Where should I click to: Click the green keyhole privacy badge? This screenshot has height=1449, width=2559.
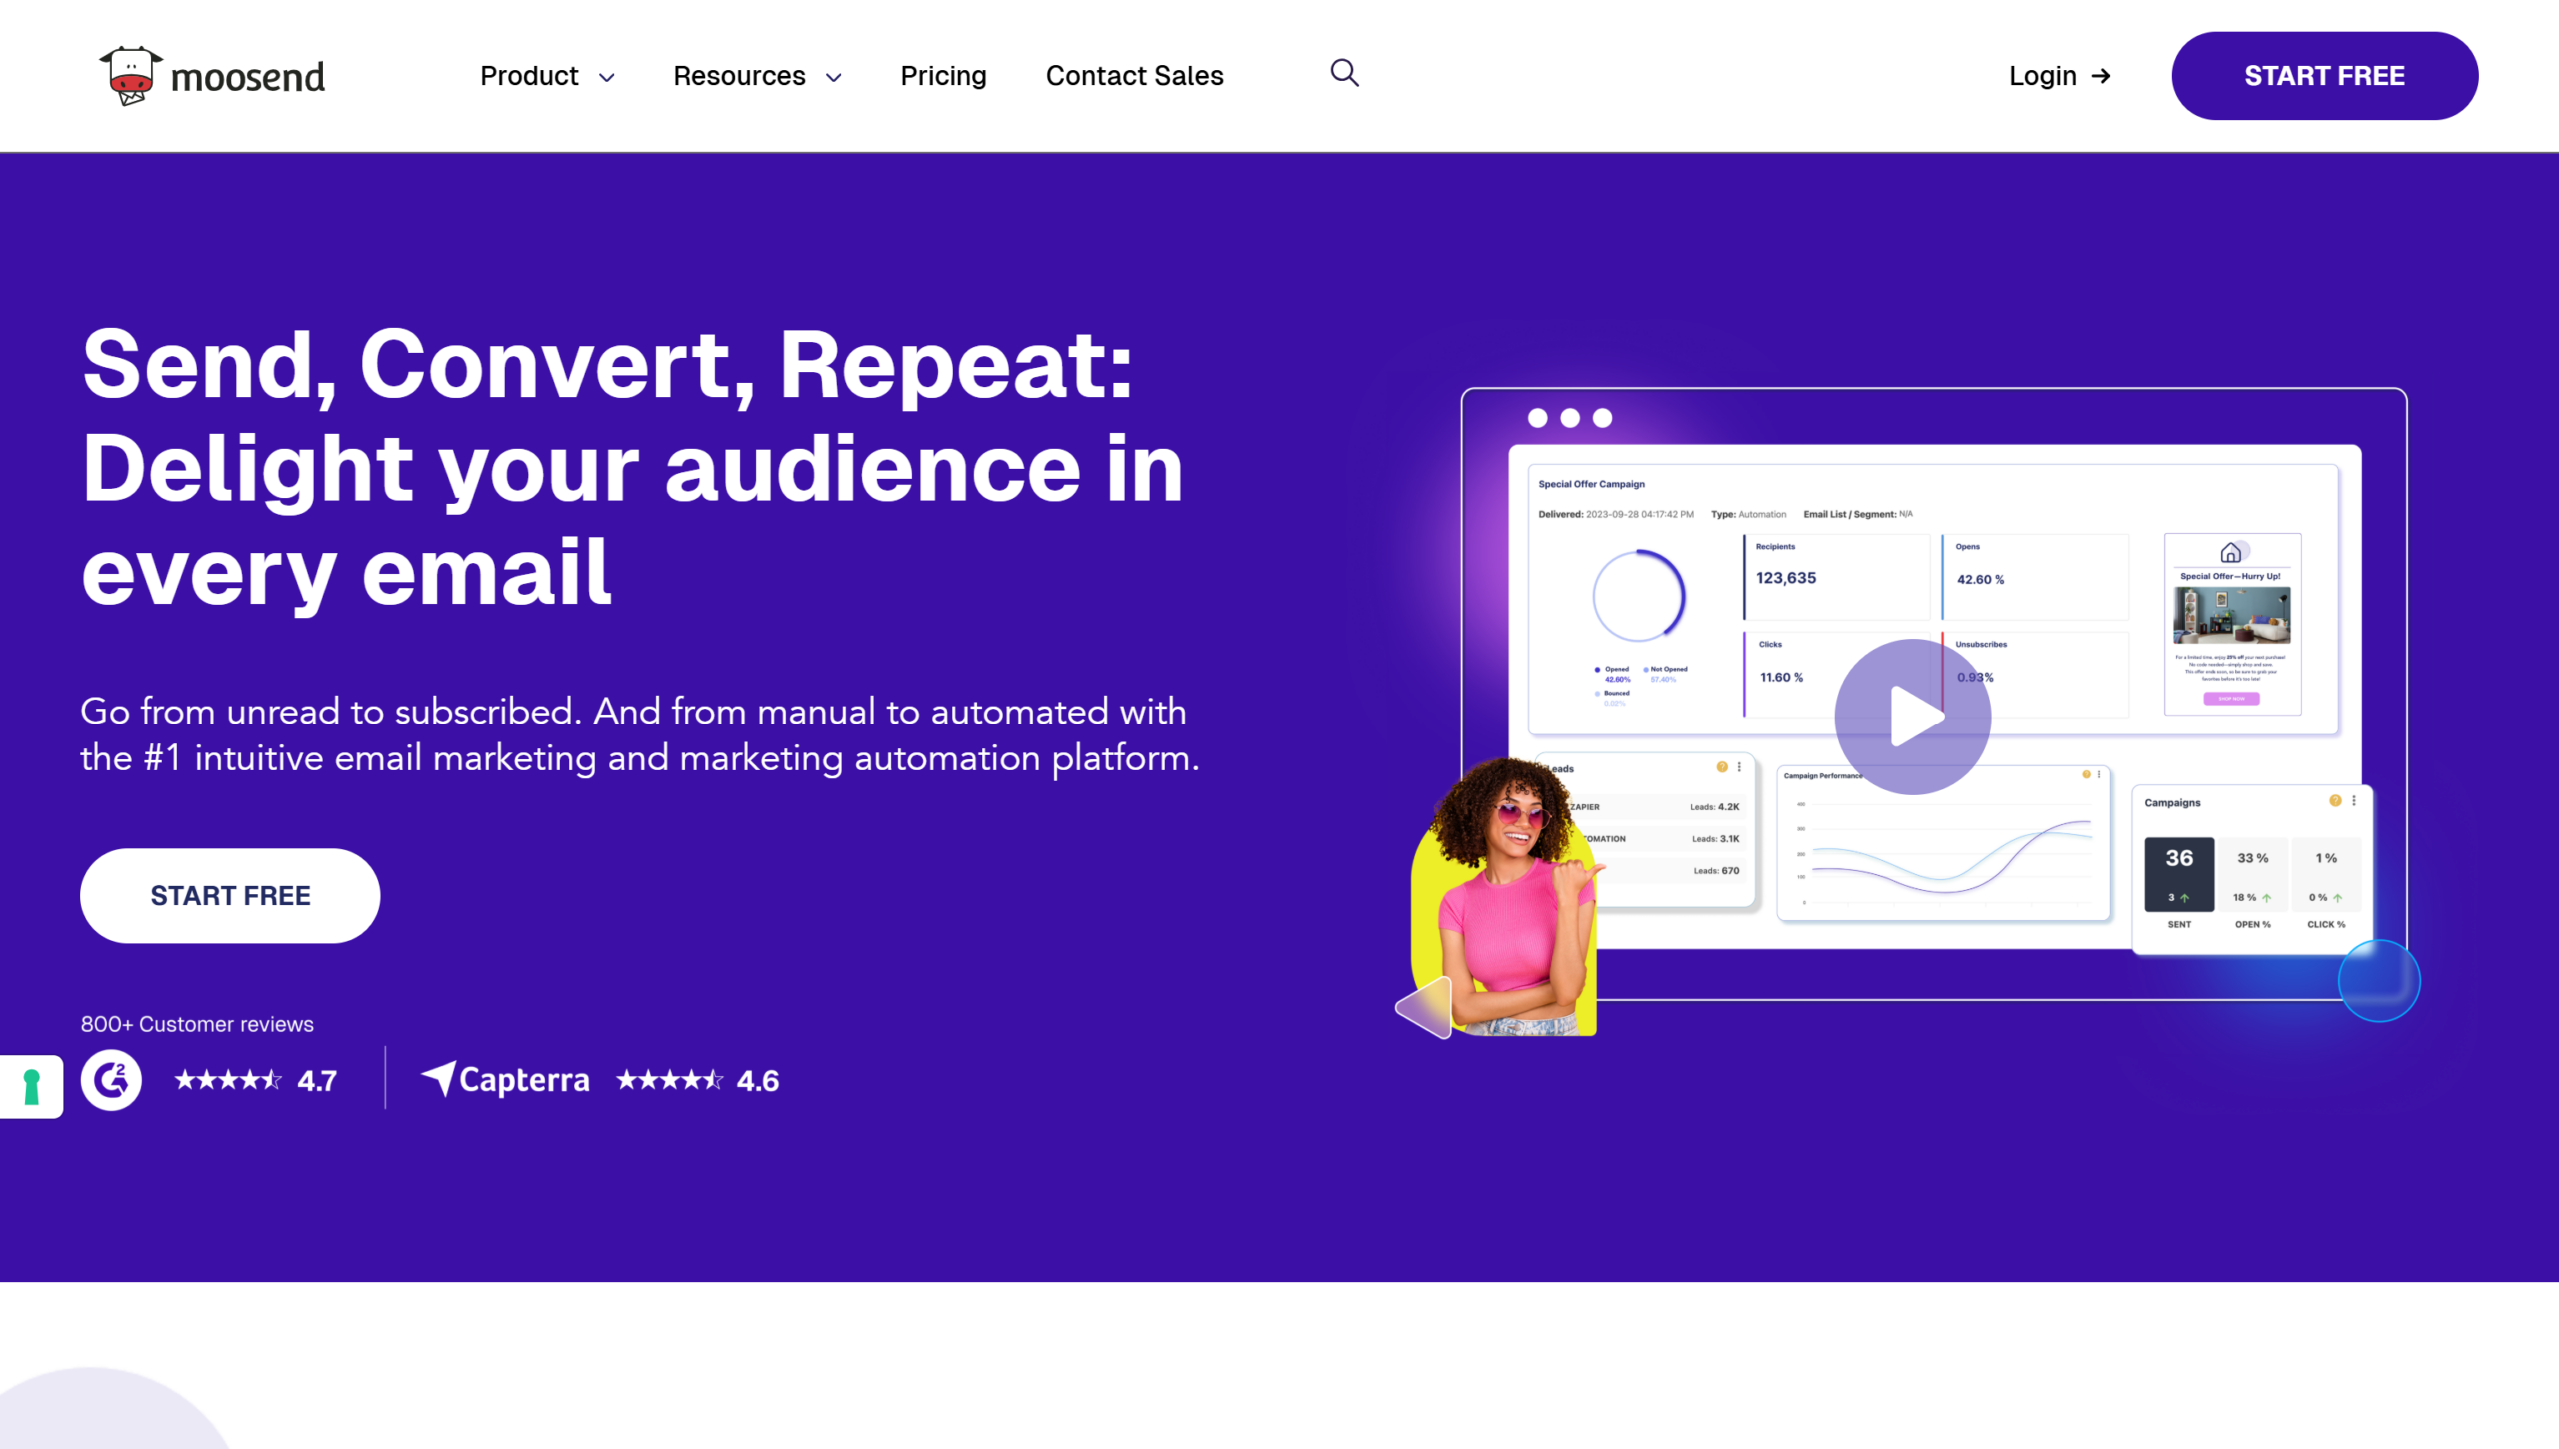[31, 1086]
